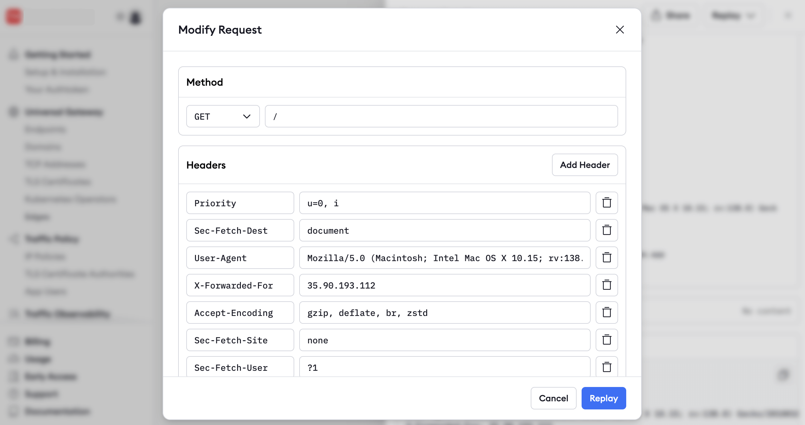This screenshot has width=805, height=425.
Task: Edit the User-Agent value field
Action: tap(444, 258)
